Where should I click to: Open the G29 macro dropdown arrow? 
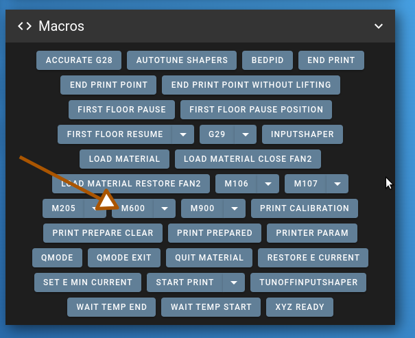[x=246, y=134]
